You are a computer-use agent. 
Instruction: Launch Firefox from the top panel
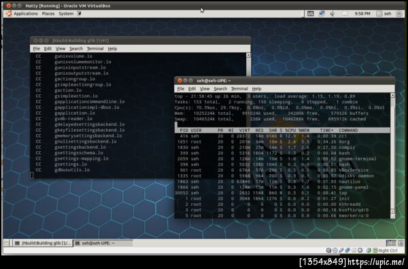(79, 14)
